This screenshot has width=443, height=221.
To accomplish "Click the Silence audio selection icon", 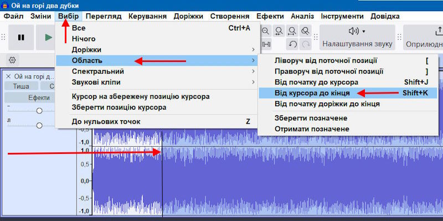I will pyautogui.click(x=266, y=44).
